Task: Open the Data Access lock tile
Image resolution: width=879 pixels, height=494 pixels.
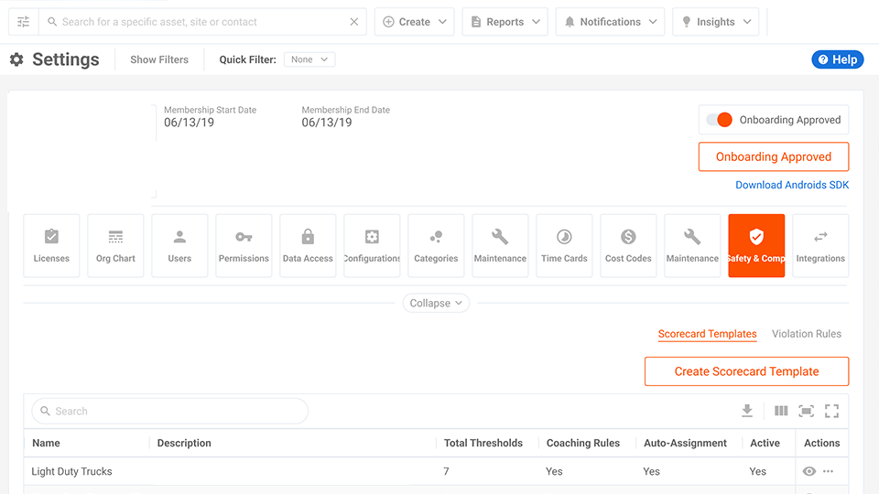Action: (x=308, y=245)
